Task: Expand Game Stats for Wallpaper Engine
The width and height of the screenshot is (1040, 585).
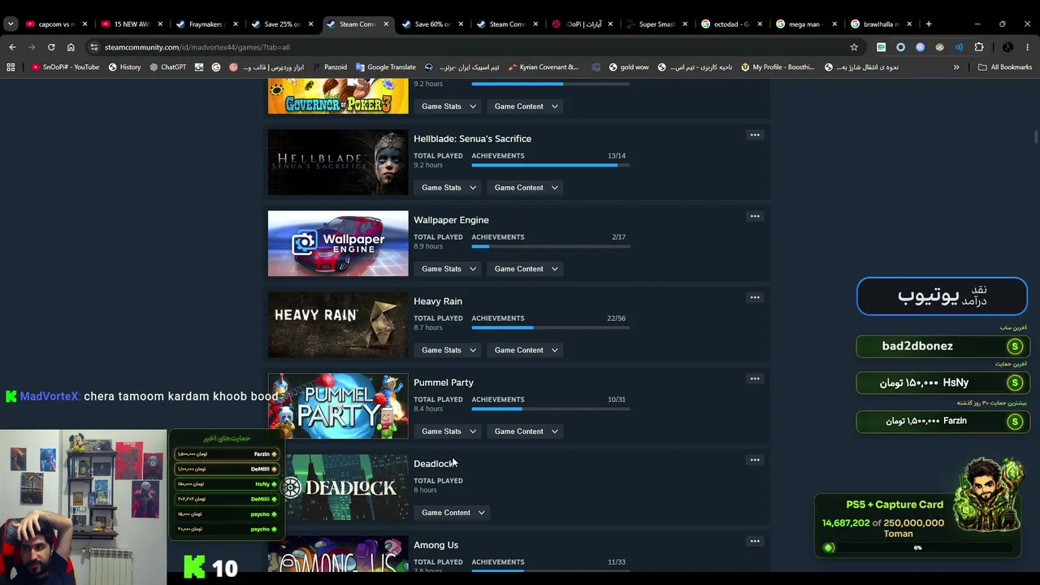Action: (448, 269)
